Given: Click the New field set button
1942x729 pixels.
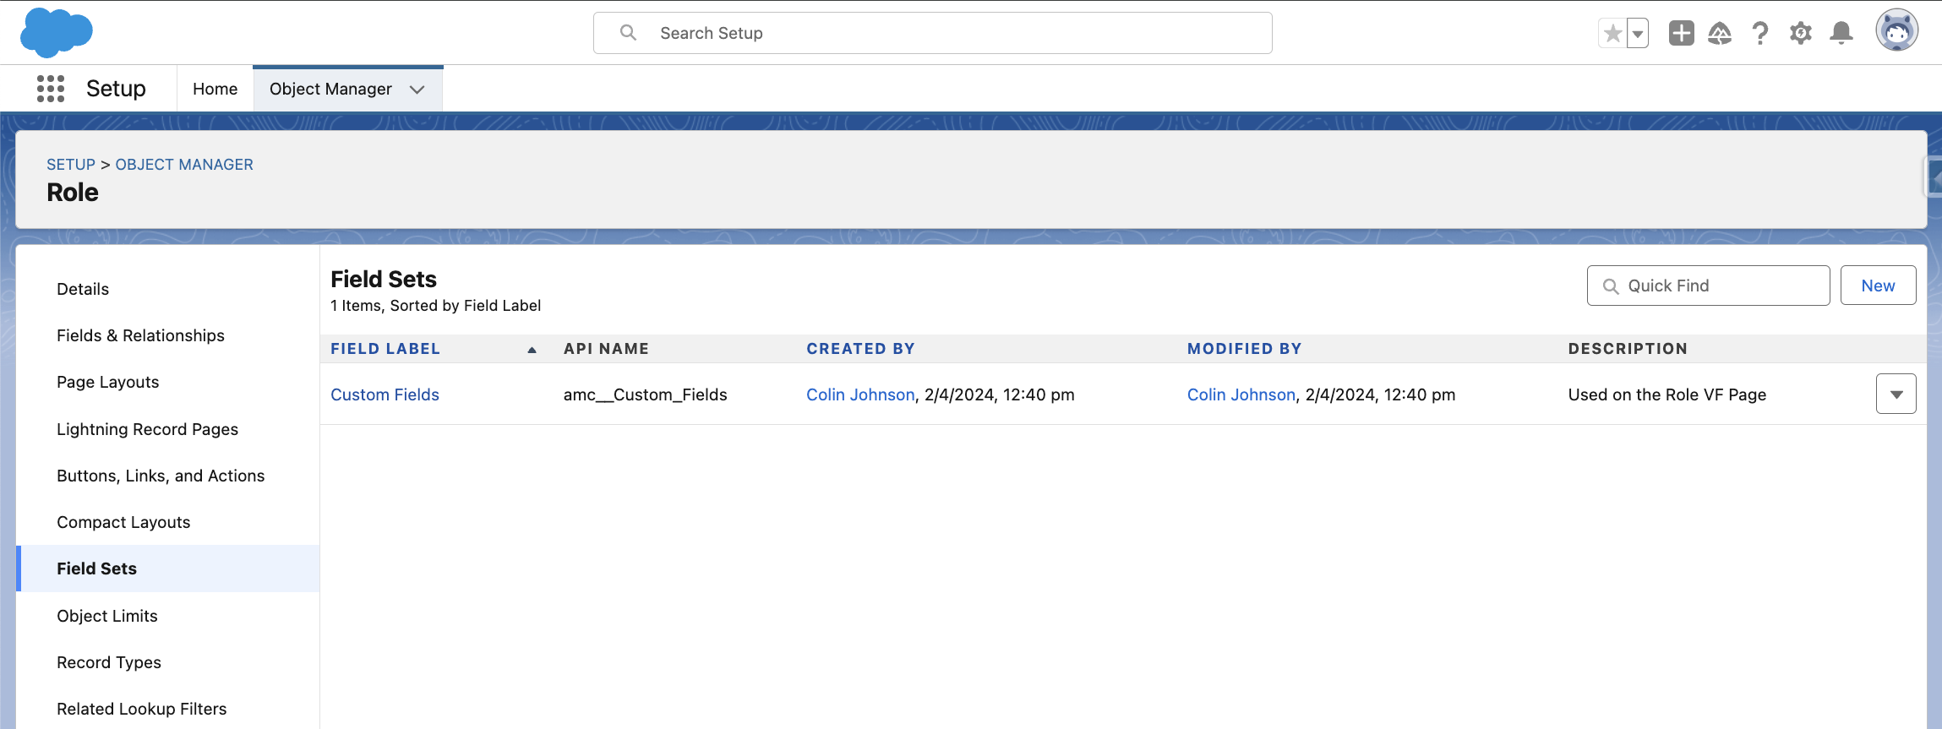Looking at the screenshot, I should click(x=1878, y=286).
